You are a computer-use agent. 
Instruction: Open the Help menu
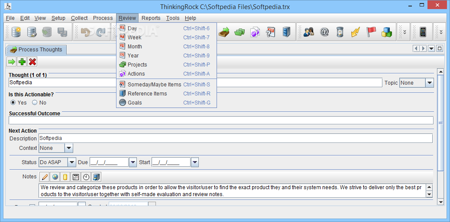[x=190, y=18]
